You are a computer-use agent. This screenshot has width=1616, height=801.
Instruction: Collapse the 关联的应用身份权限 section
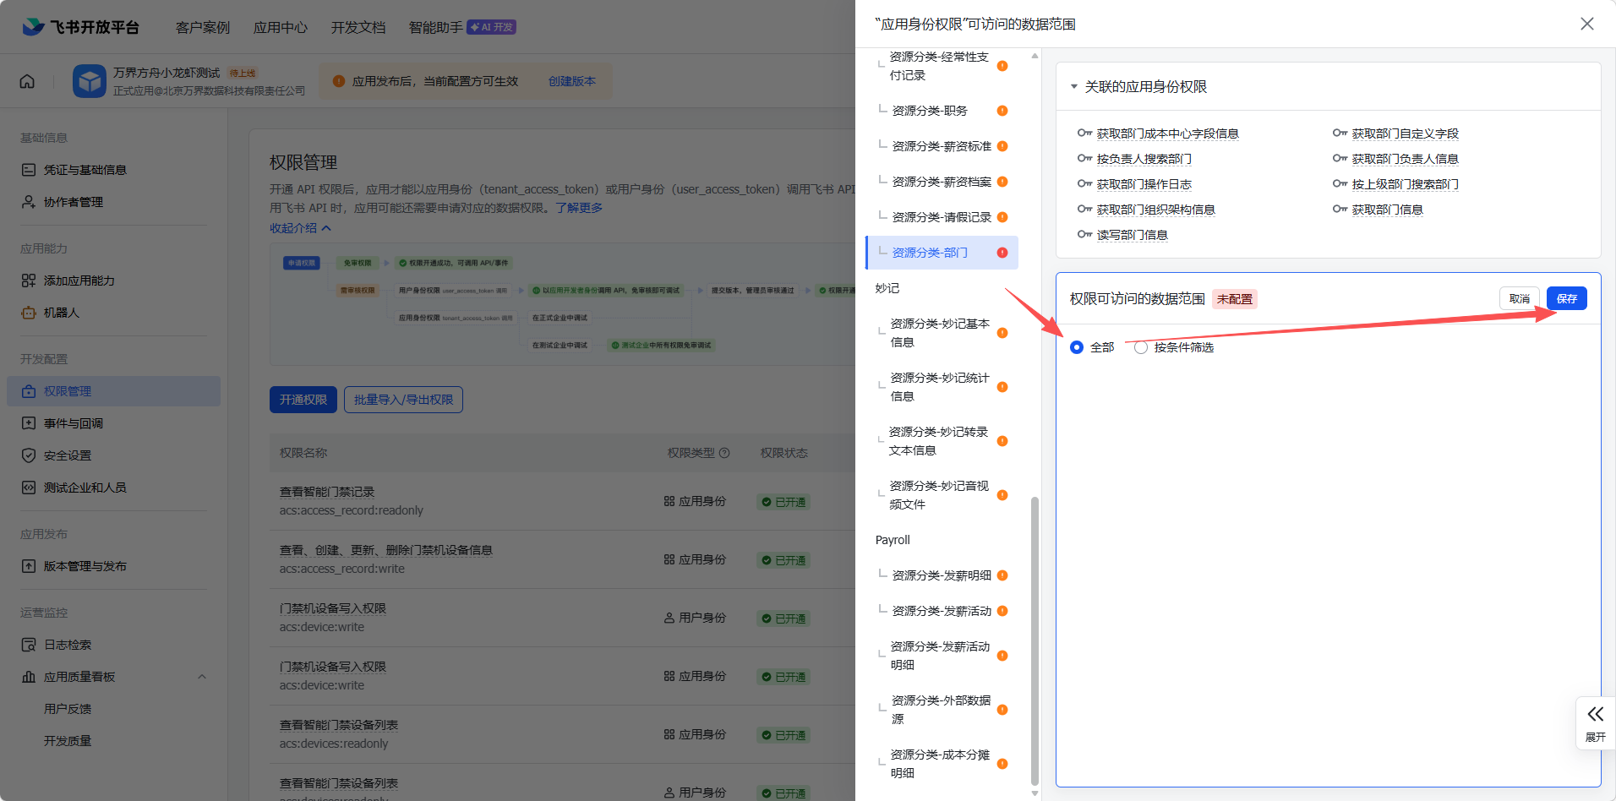1074,87
